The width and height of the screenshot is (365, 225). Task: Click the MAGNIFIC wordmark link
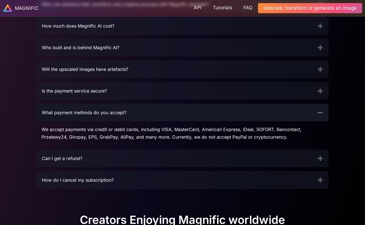coord(27,8)
